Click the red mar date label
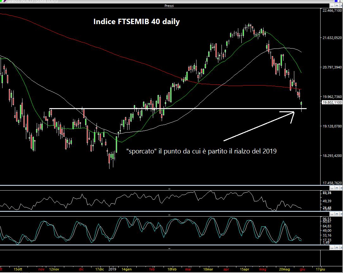343x273 pixels. (x=188, y=269)
